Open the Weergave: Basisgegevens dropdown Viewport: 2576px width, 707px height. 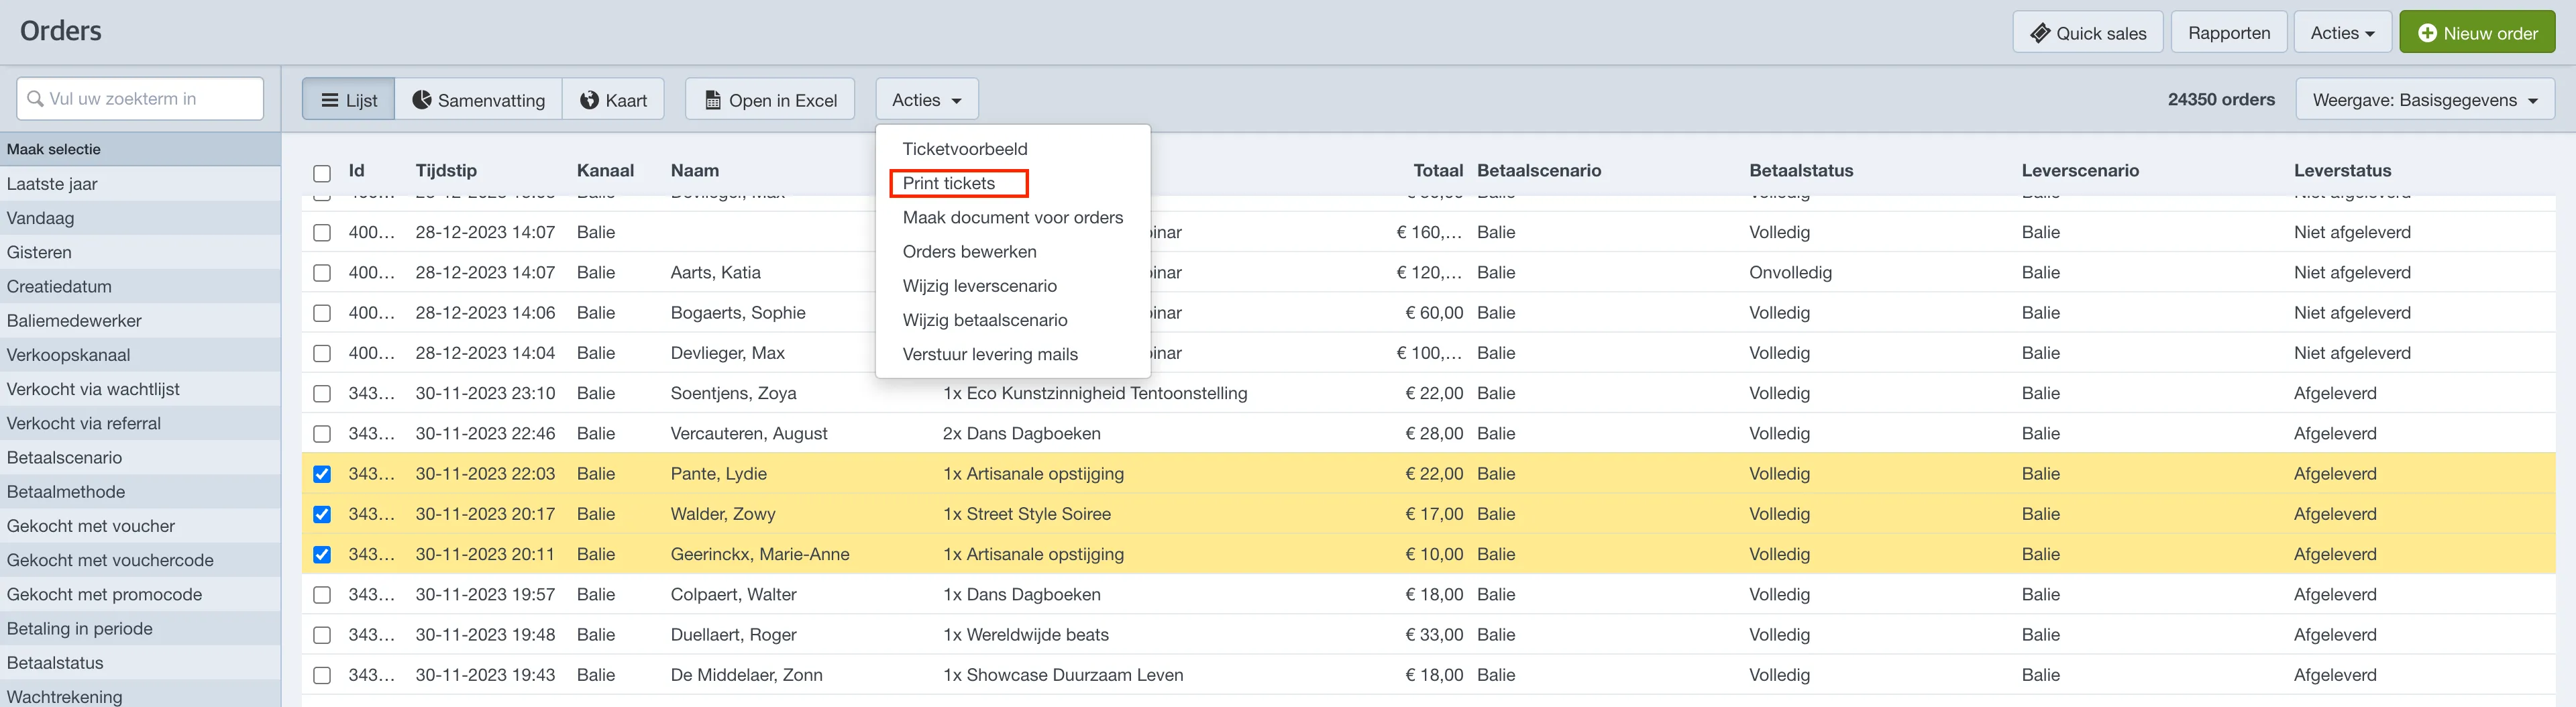[x=2425, y=100]
